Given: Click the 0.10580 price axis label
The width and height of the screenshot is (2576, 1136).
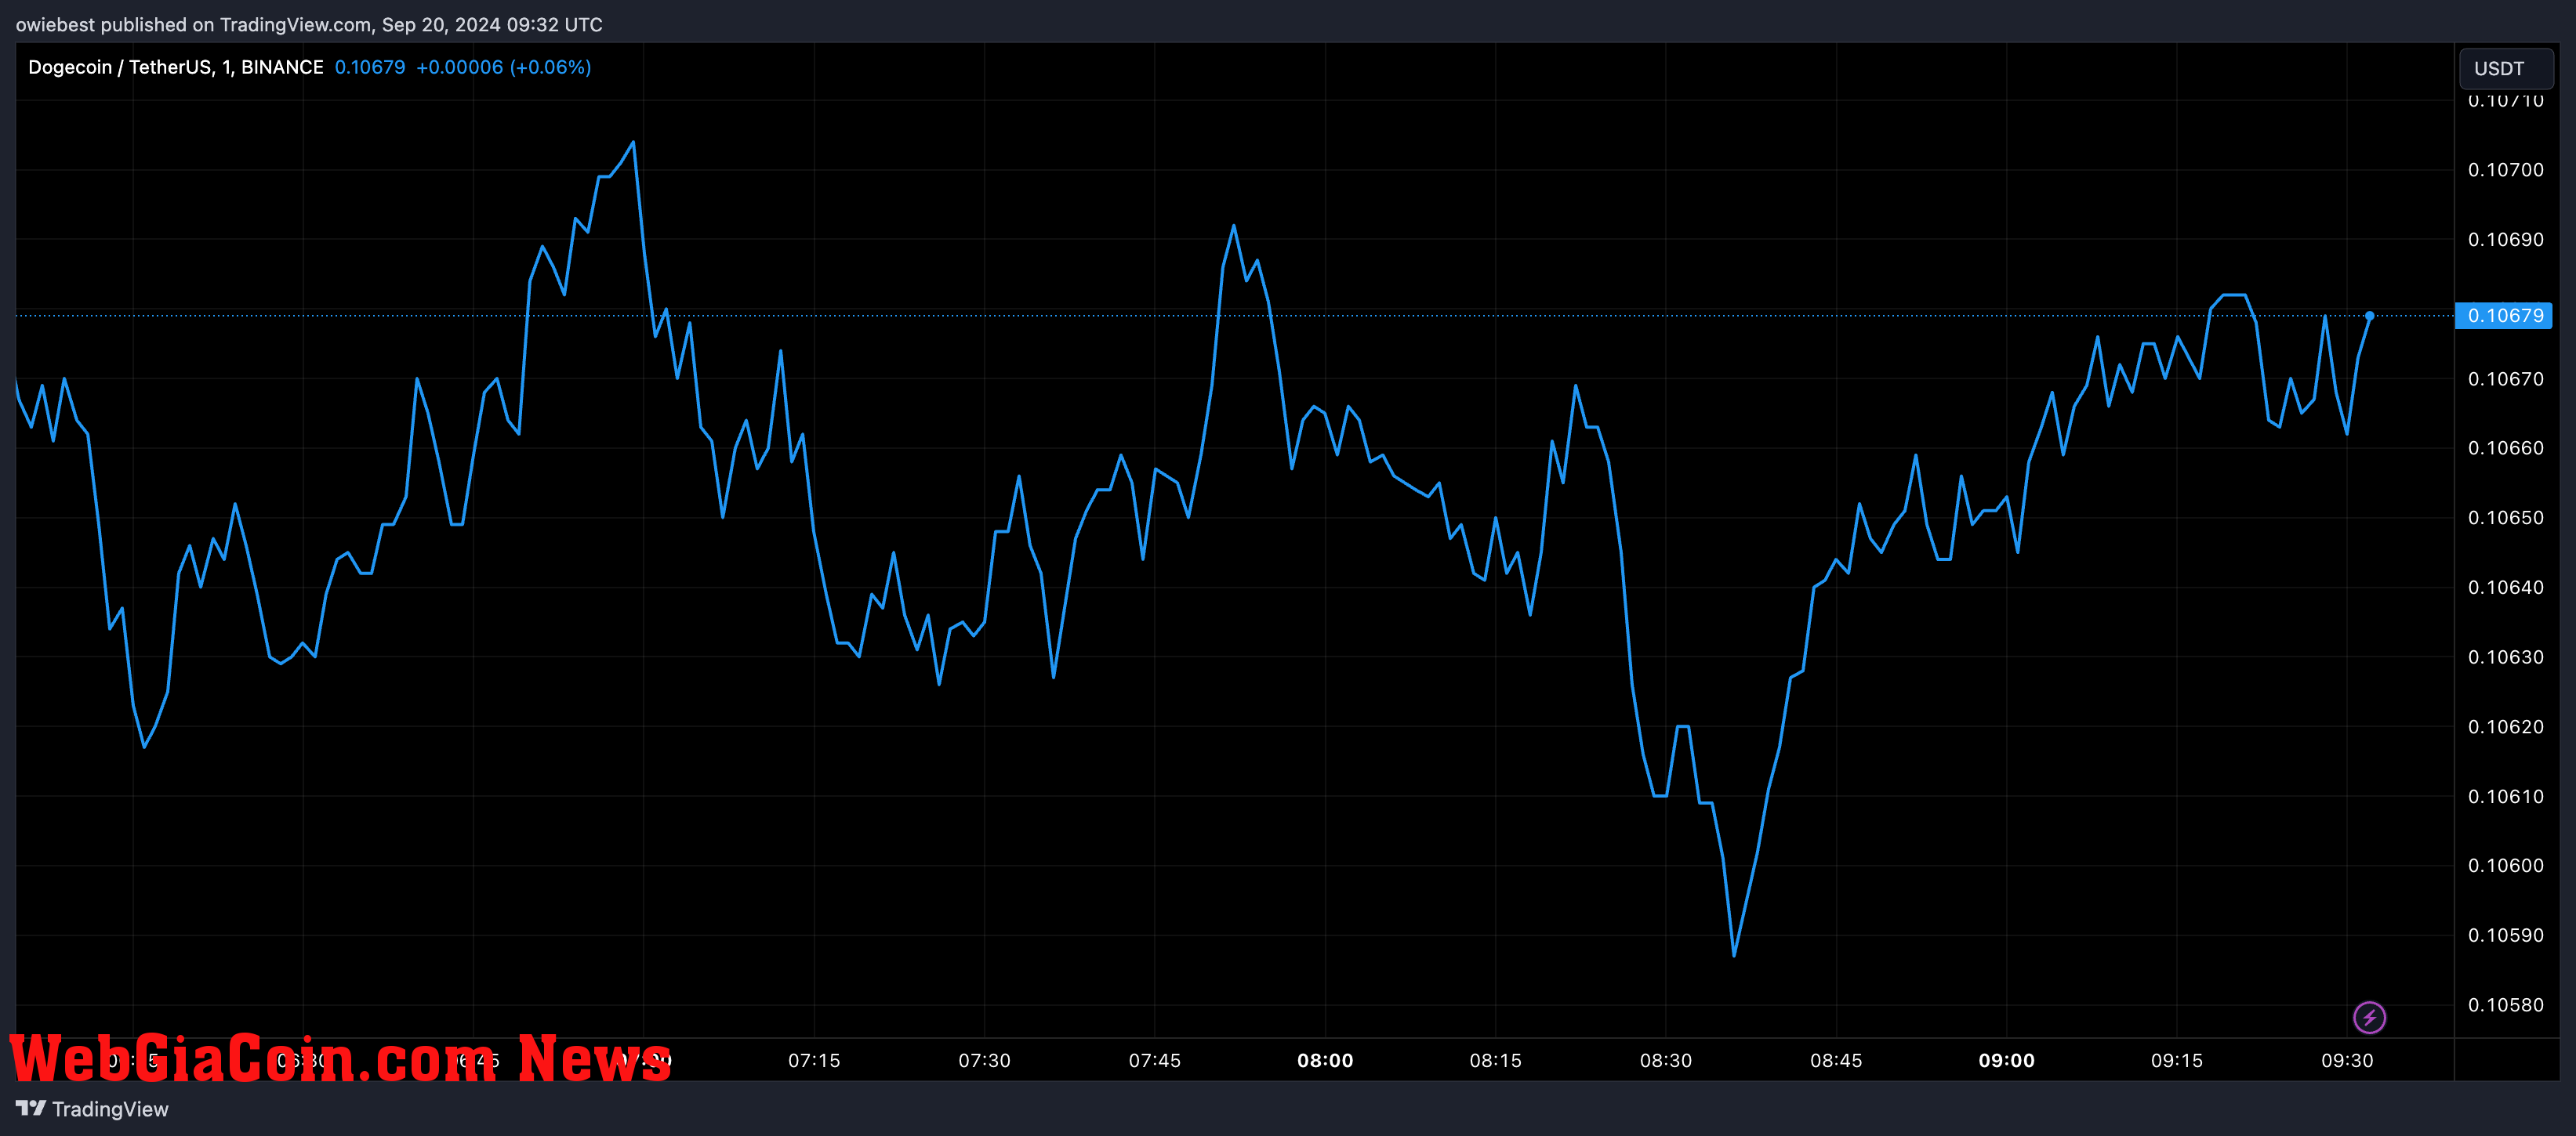Looking at the screenshot, I should pos(2505,1005).
